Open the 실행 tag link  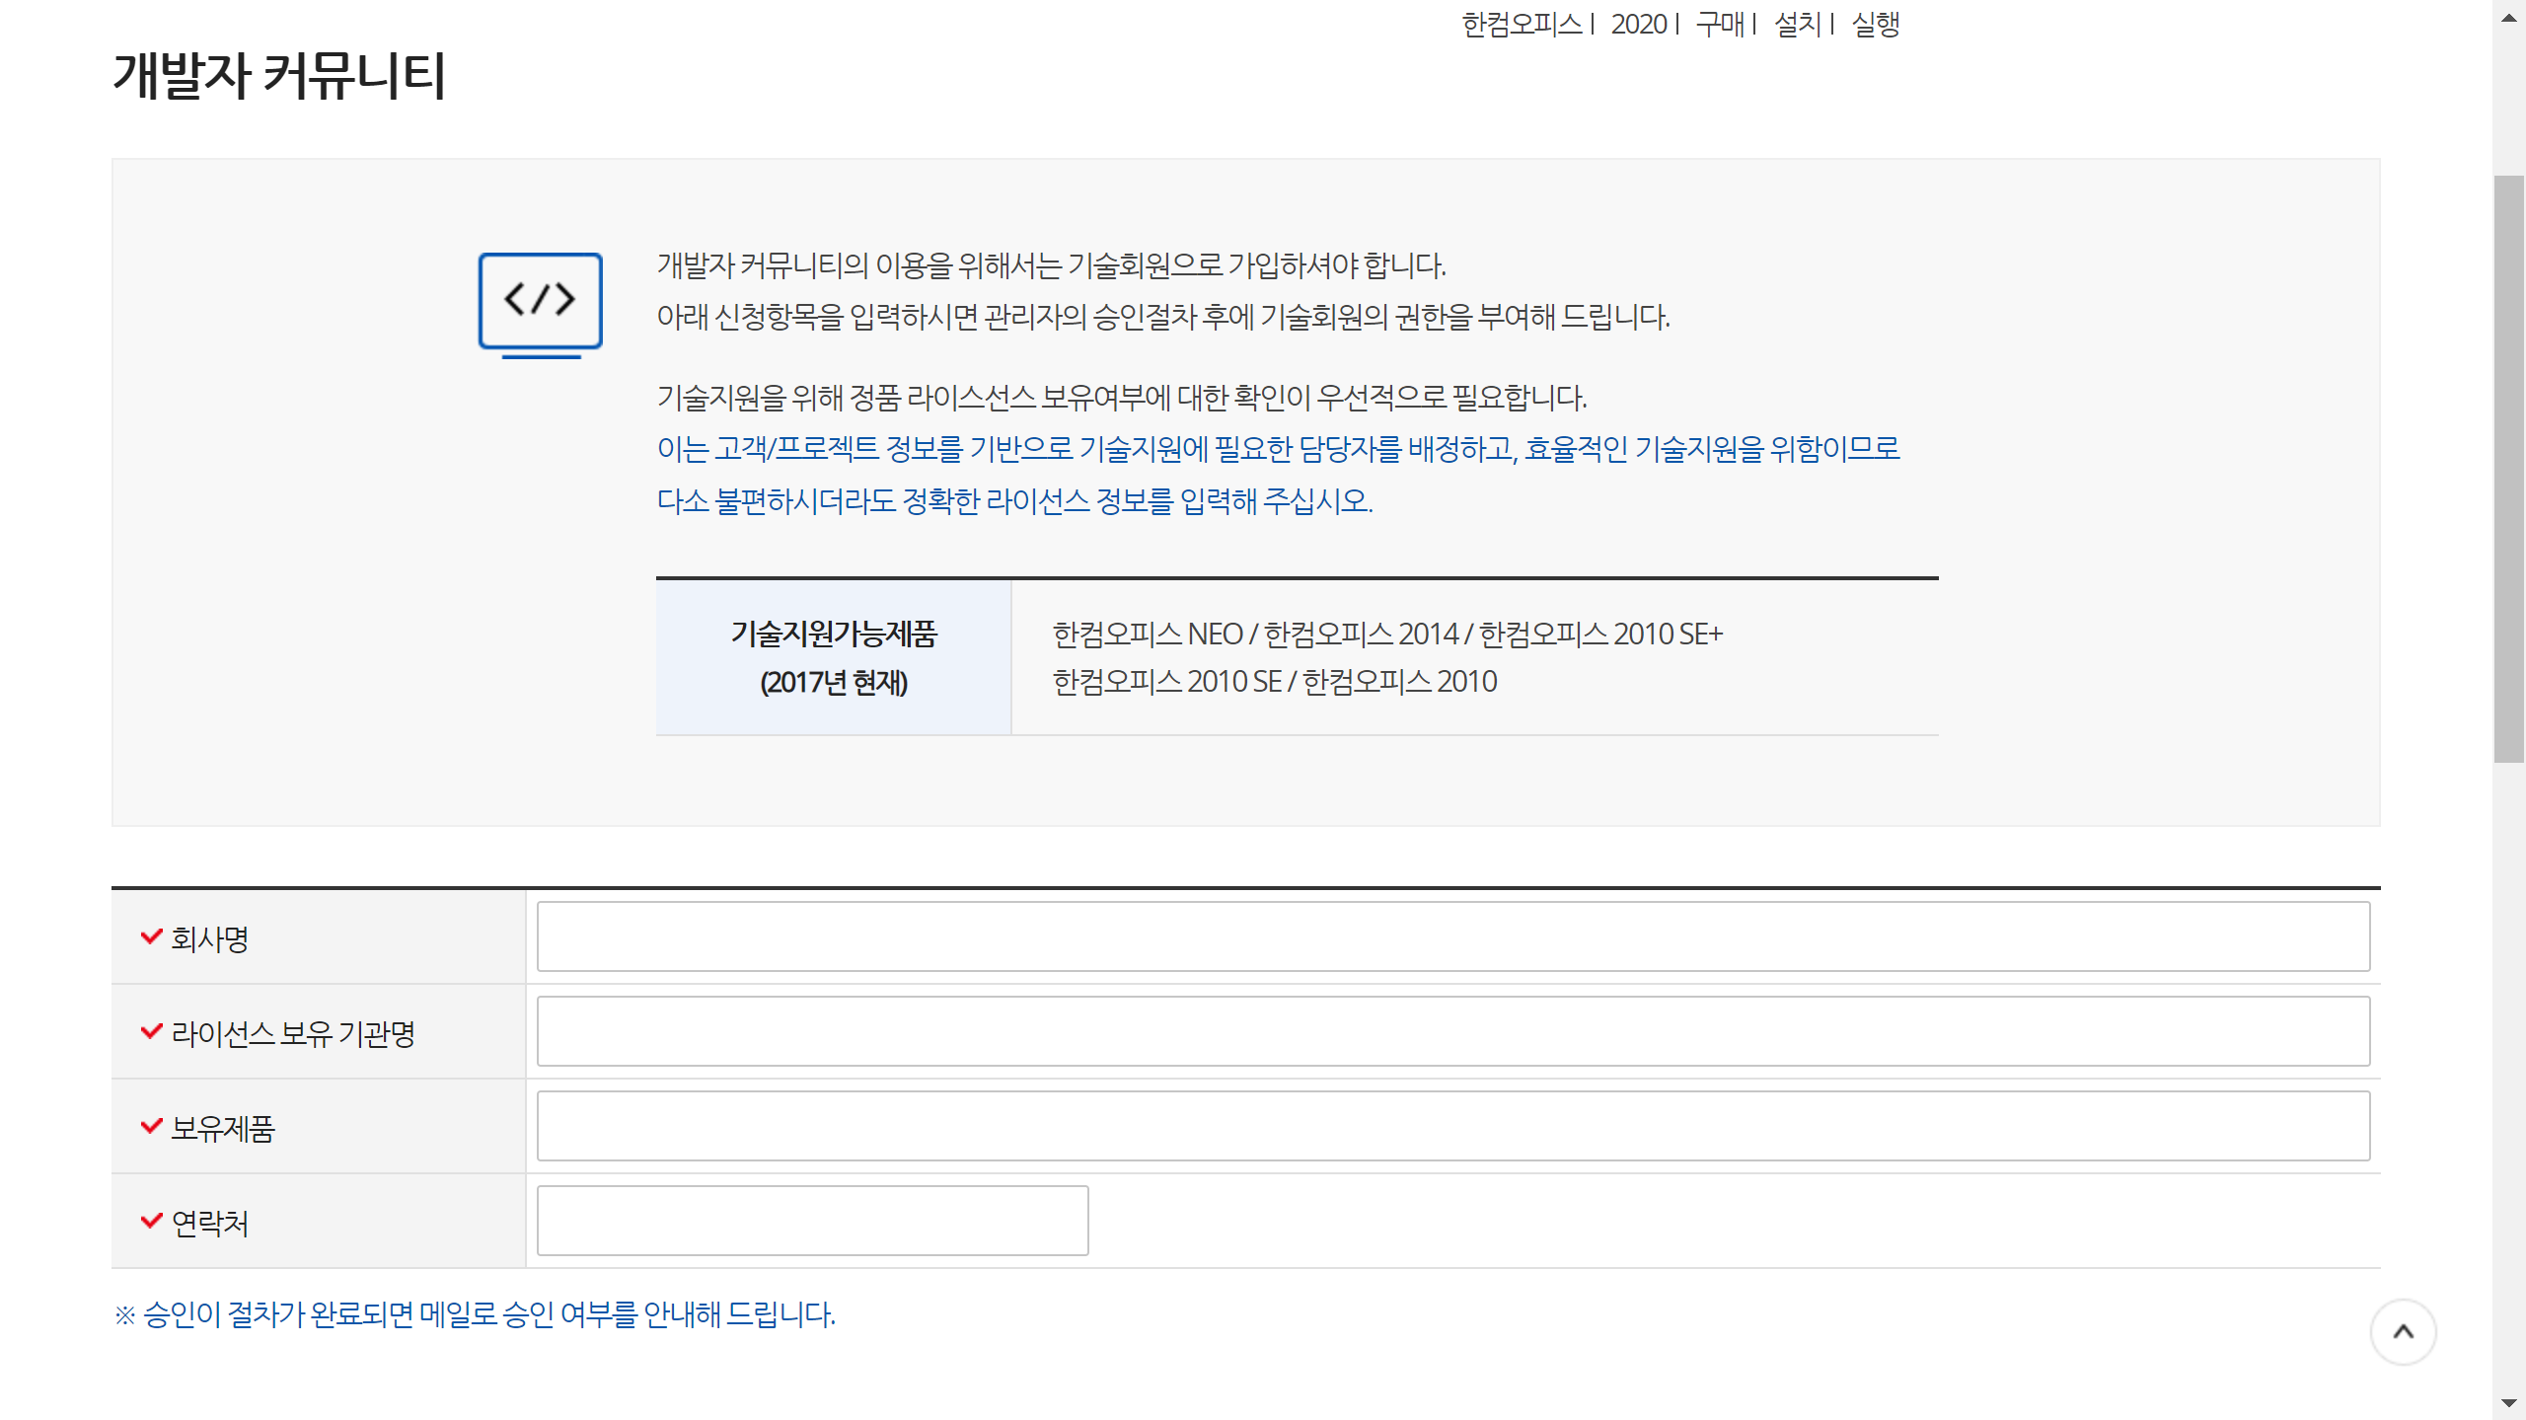(x=1875, y=24)
